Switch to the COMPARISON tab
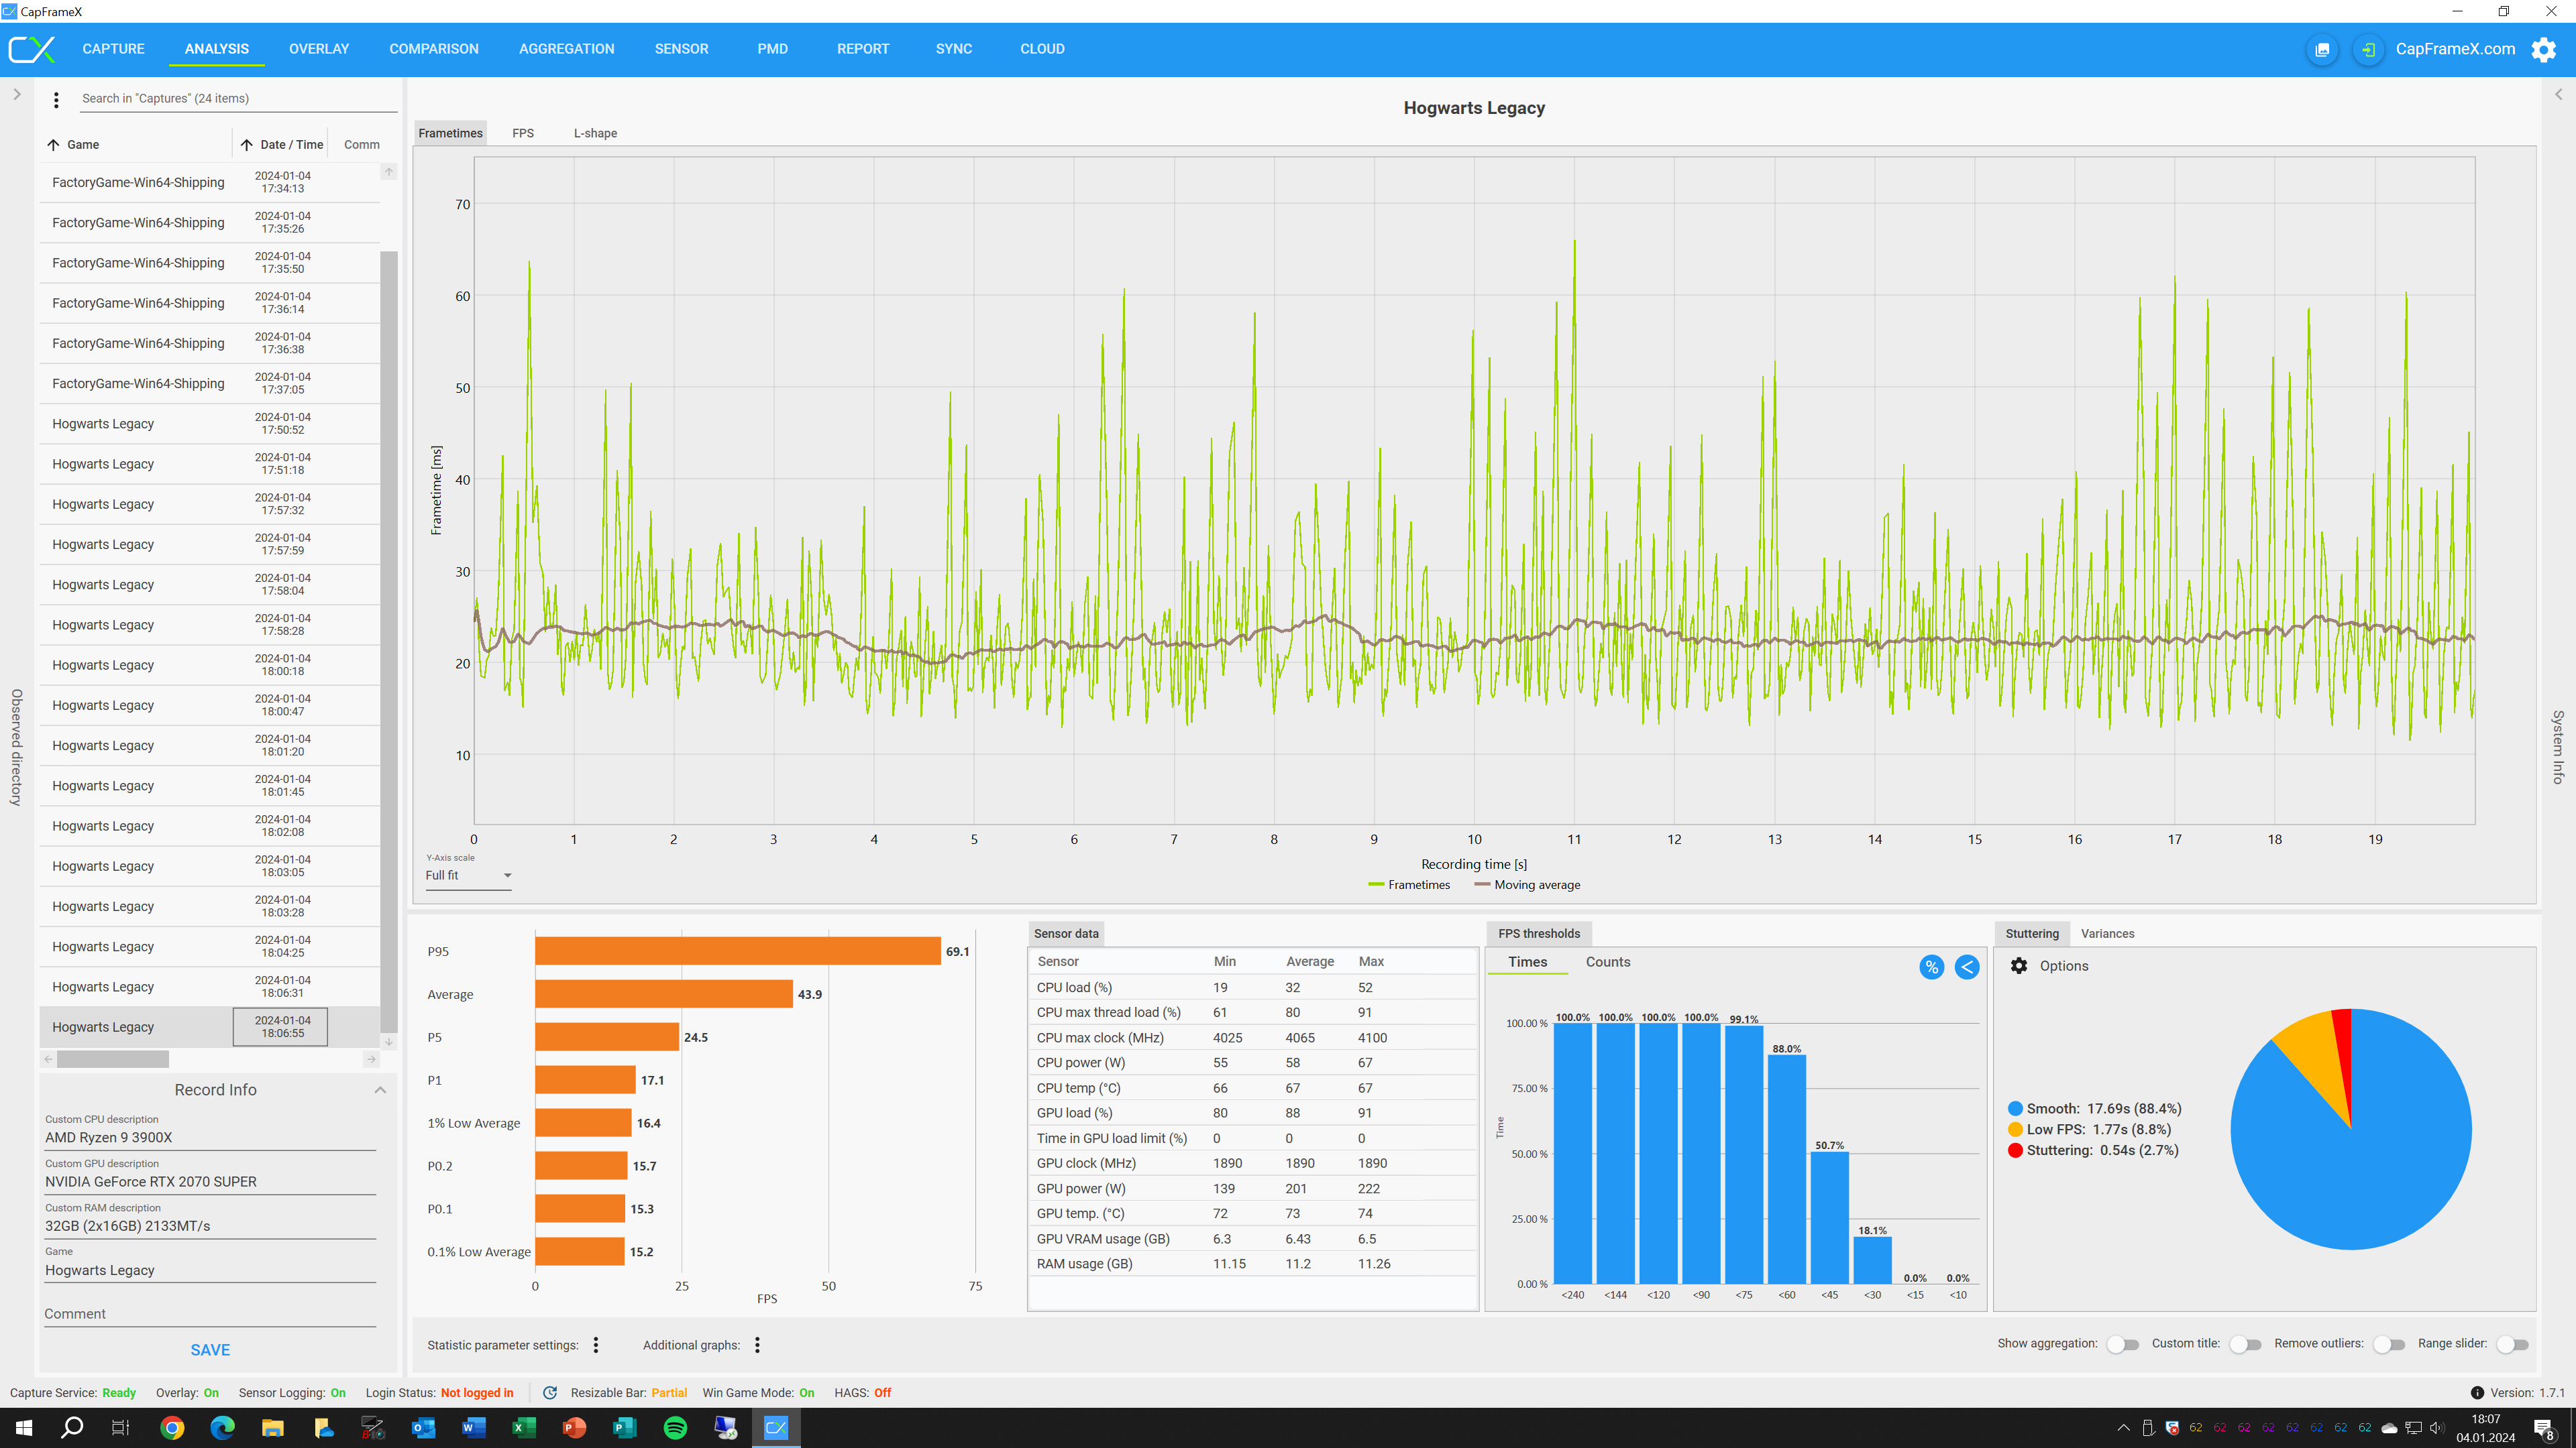2576x1448 pixels. [434, 49]
